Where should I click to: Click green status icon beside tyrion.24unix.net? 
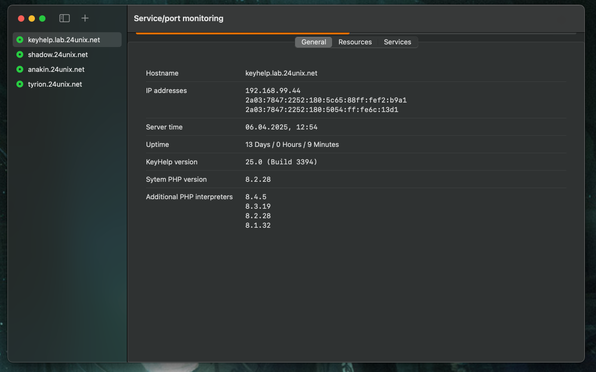tap(20, 84)
